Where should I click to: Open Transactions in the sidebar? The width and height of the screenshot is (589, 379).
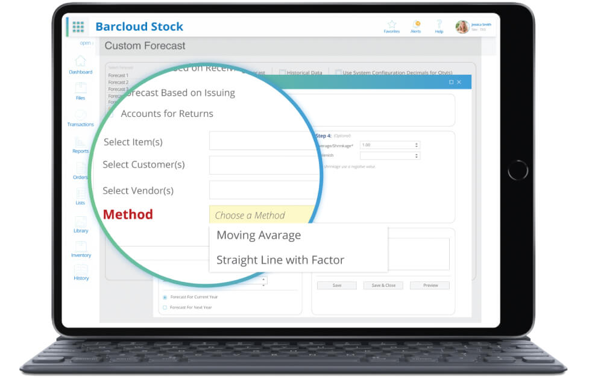[x=80, y=118]
